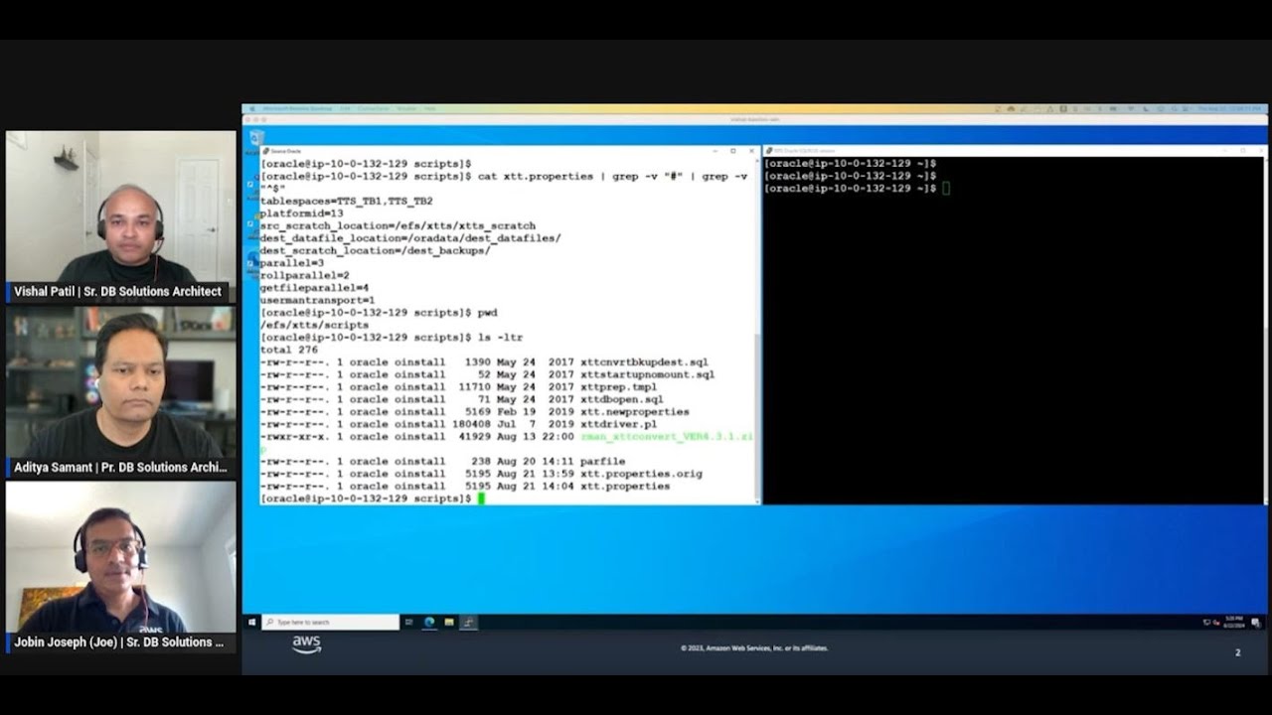The image size is (1272, 715).
Task: Launch Microsoft Edge from the taskbar
Action: pyautogui.click(x=429, y=623)
